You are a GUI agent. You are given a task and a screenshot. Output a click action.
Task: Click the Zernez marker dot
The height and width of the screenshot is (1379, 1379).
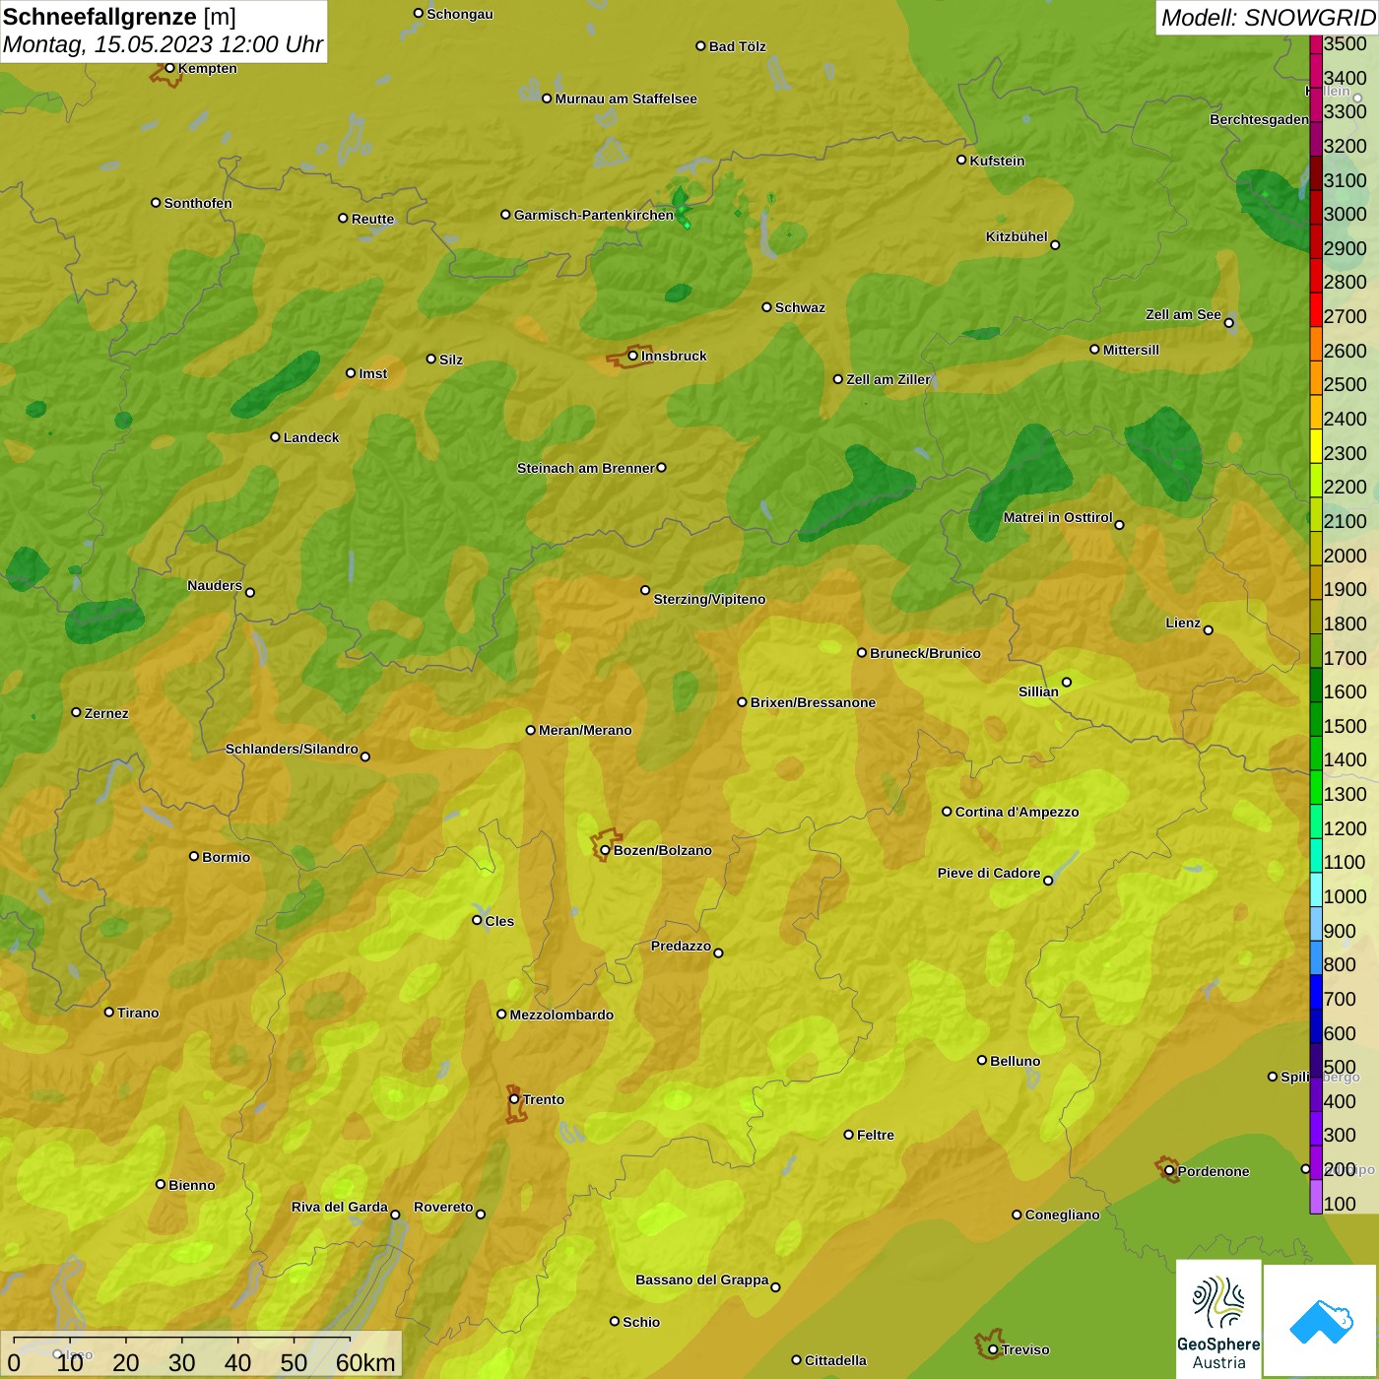pos(76,712)
